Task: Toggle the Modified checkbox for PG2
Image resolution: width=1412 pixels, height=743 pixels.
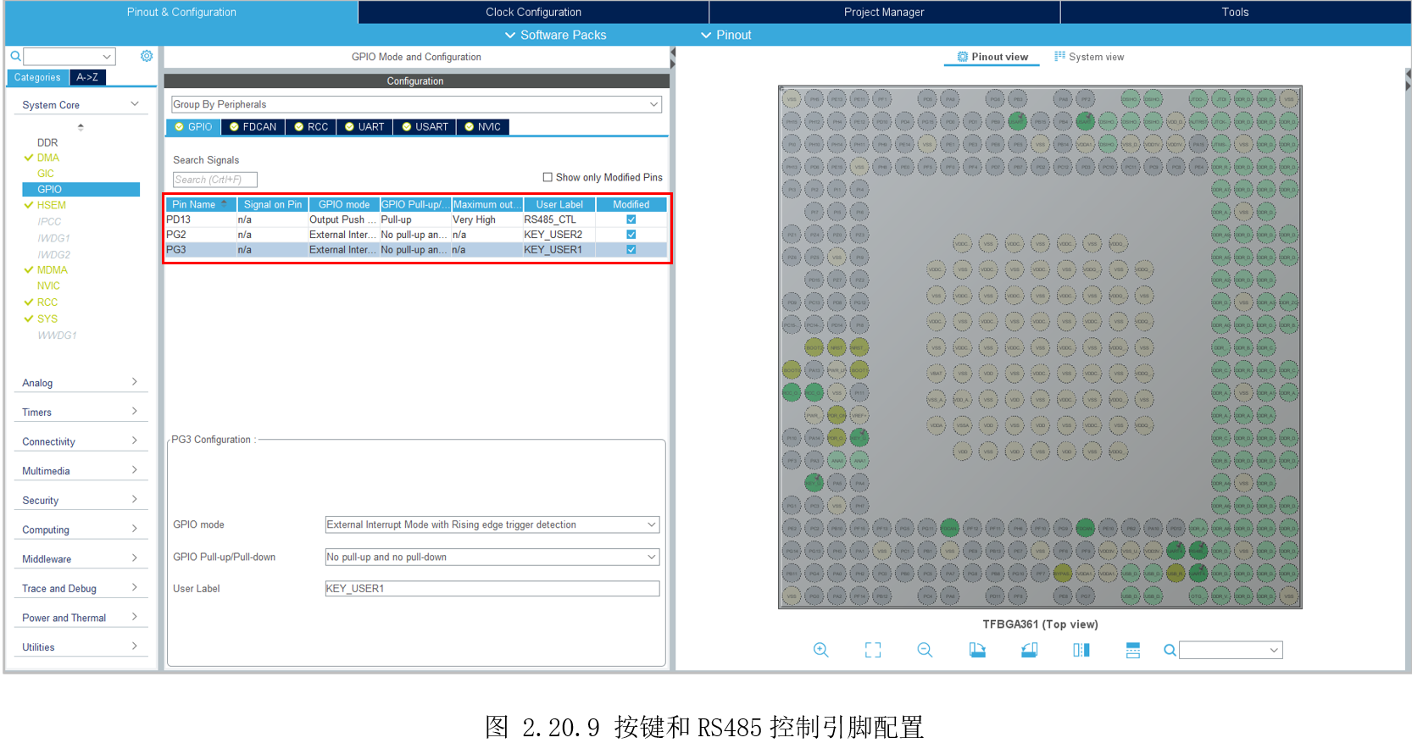Action: [x=631, y=235]
